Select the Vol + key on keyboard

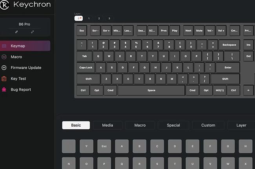221,31
